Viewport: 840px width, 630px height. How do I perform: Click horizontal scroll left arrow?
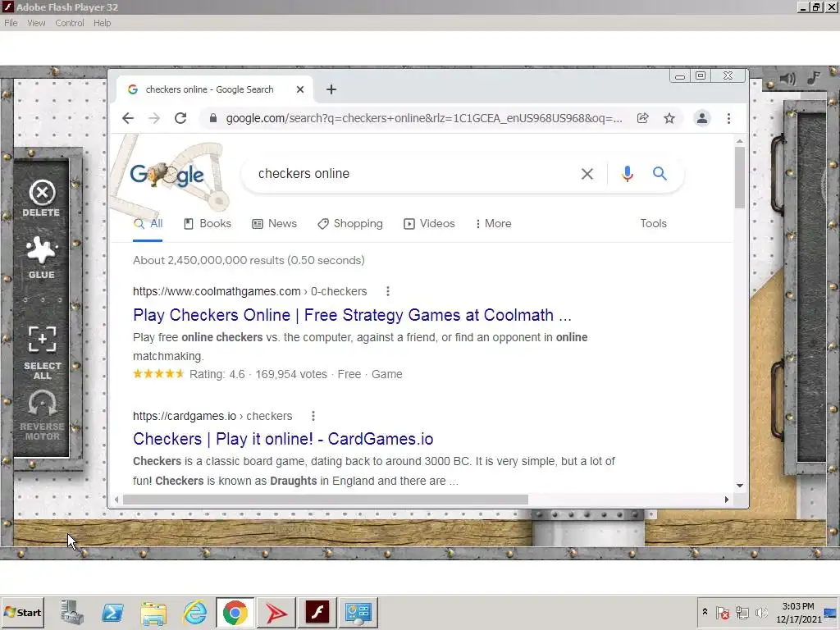coord(116,500)
